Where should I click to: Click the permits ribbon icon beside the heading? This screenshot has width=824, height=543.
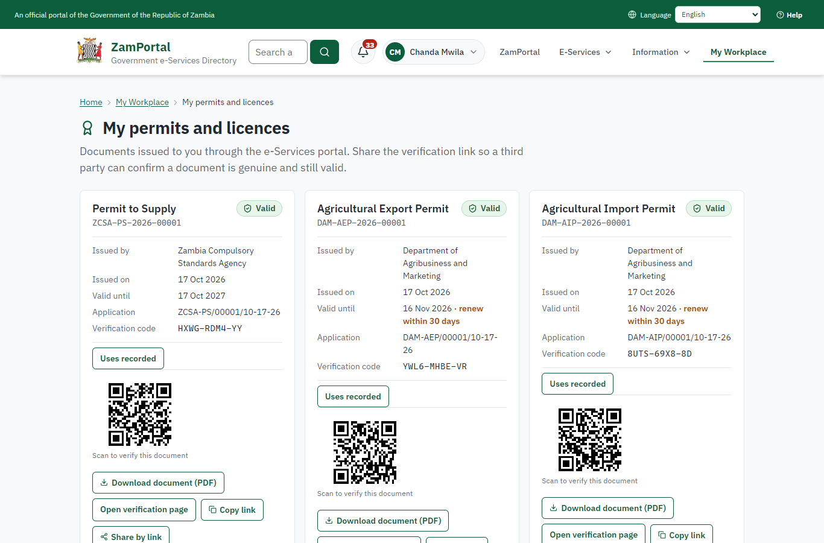tap(87, 128)
